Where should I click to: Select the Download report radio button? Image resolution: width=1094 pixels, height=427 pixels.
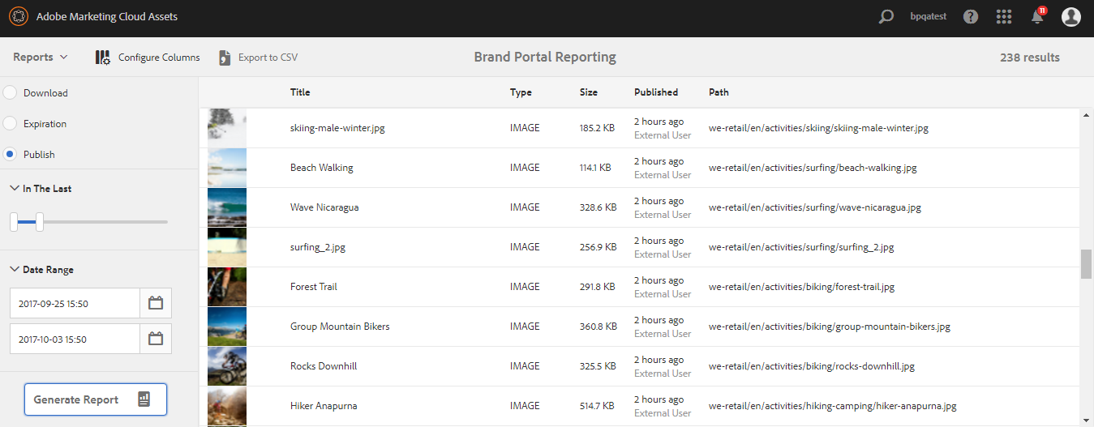(10, 93)
